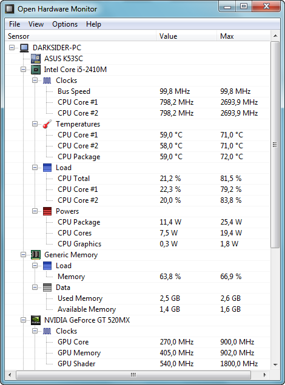This screenshot has width=285, height=385.
Task: Click the vertical scrollbar down arrow
Action: click(275, 364)
